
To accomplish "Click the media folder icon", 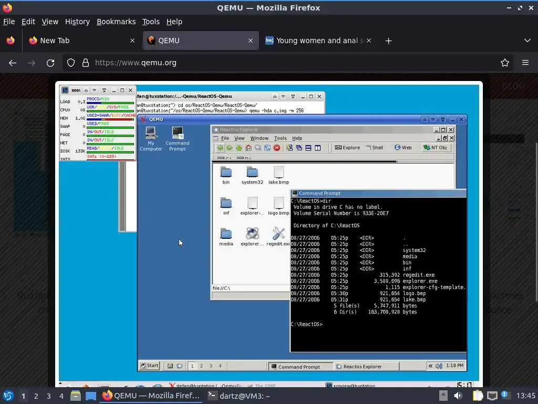I will (x=226, y=237).
